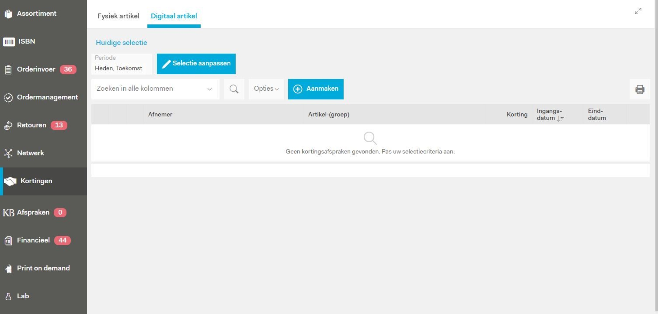Sort by Ingangsdatum column header

point(550,114)
